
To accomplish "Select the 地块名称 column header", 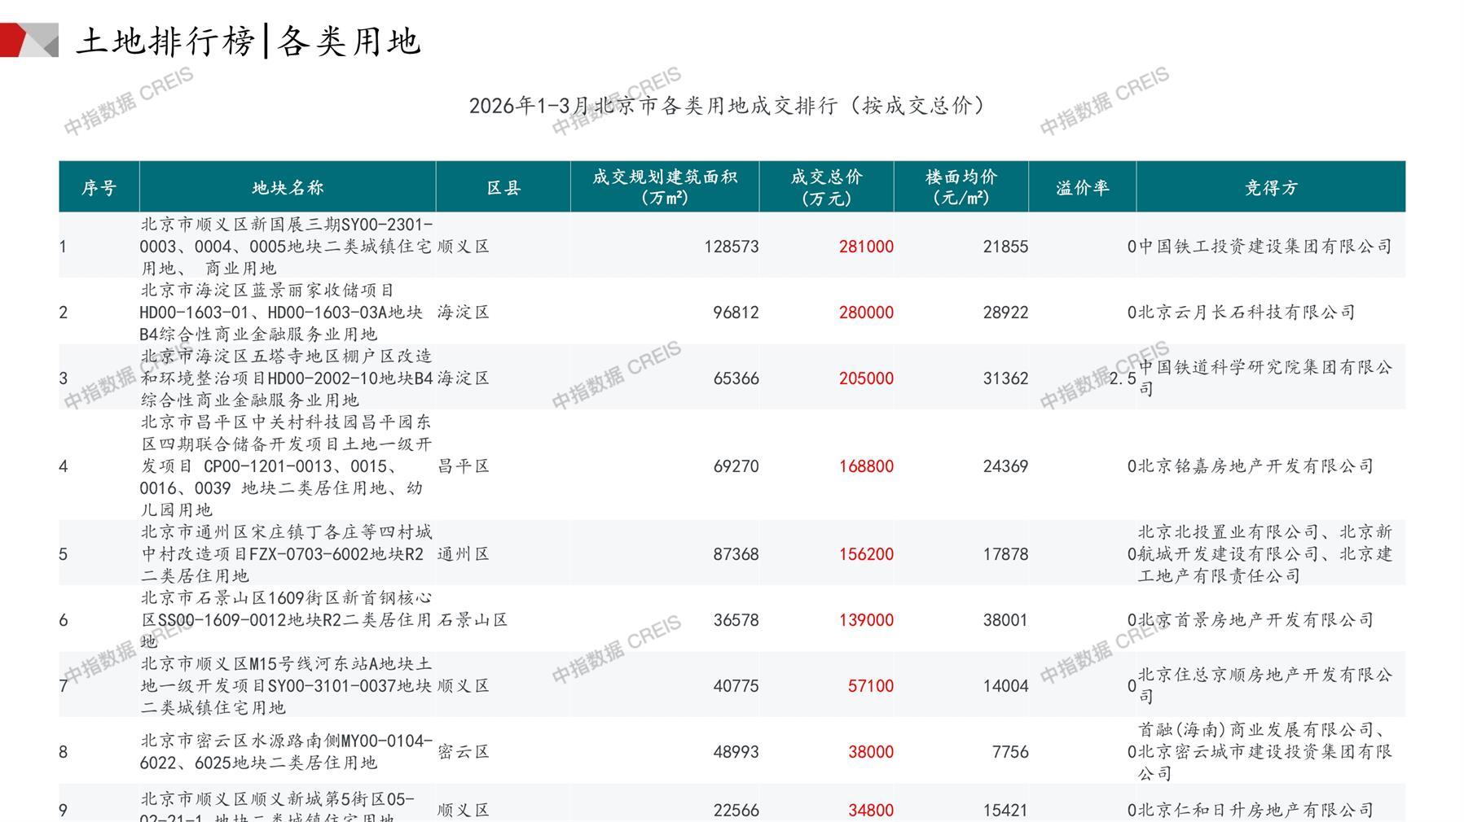I will coord(288,188).
